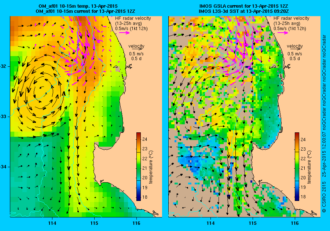Click the '24' label on left color bar

[x=145, y=139]
